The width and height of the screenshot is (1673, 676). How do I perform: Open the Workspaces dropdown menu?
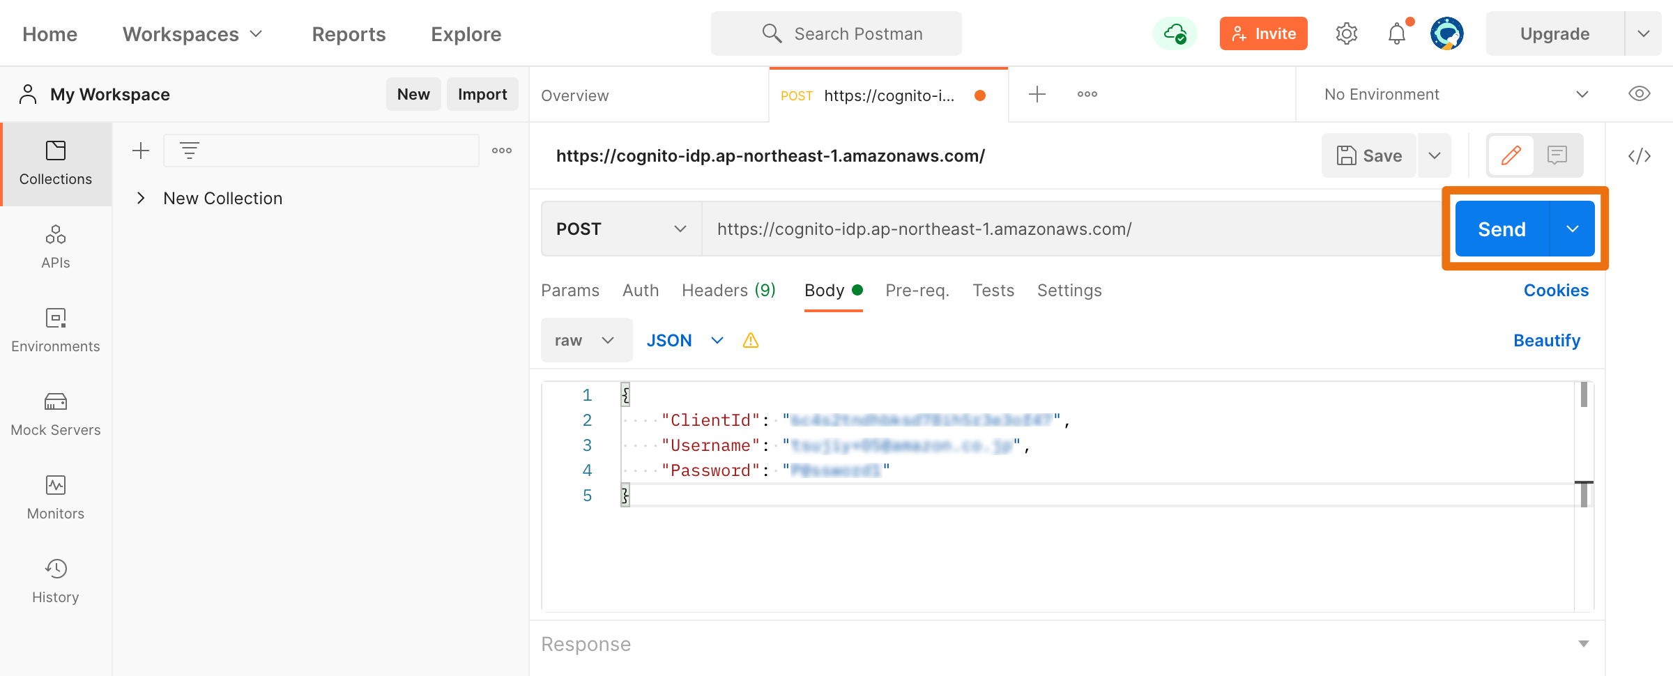click(193, 34)
